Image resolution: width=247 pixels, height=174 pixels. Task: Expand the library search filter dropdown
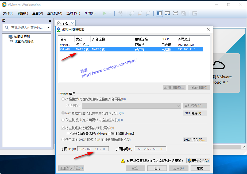tap(49, 28)
